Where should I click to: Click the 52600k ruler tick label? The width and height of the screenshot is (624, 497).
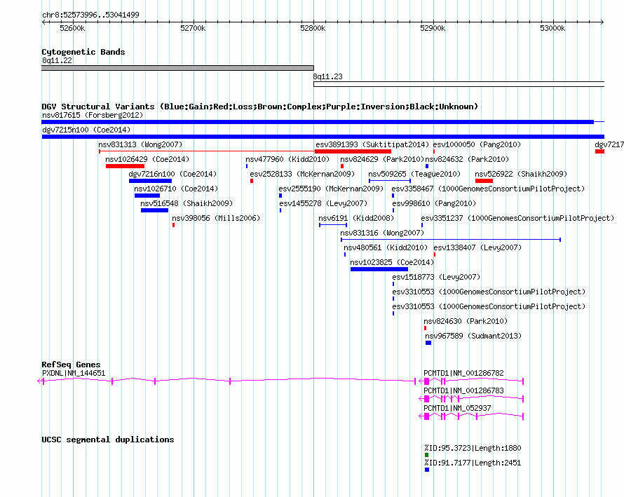72,28
